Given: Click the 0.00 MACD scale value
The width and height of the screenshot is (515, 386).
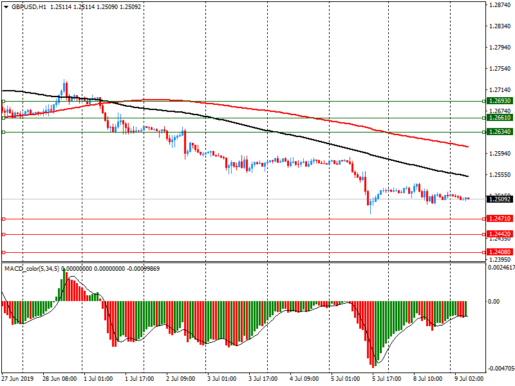Looking at the screenshot, I should click(x=494, y=301).
